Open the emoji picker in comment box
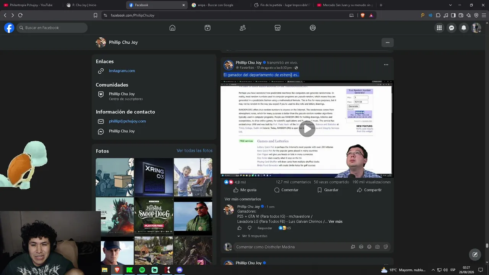Viewport: 489px width, 275px height. tap(369, 247)
